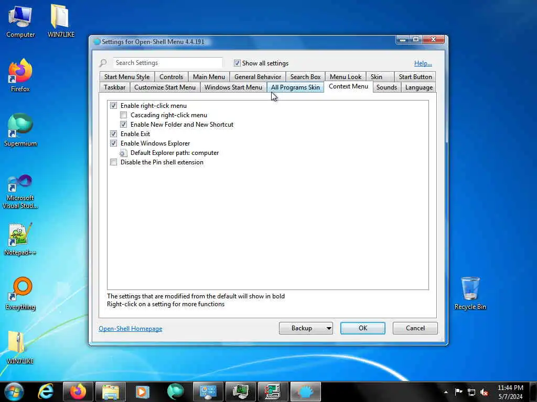The height and width of the screenshot is (402, 537).
Task: Open the Main Menu tab
Action: 209,77
